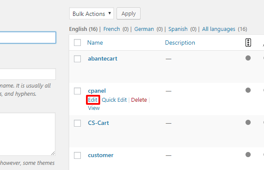Click the Apply button
Image resolution: width=264 pixels, height=170 pixels.
point(129,13)
